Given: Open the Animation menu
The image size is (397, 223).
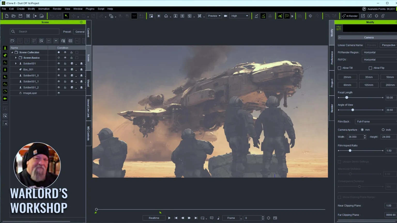Looking at the screenshot, I should point(44,9).
